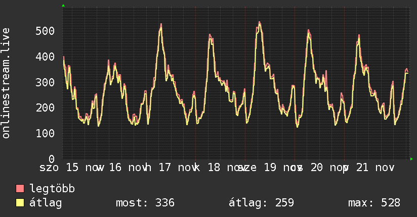417x217 pixels.
Task: Click the 500 y-axis label
Action: point(45,31)
